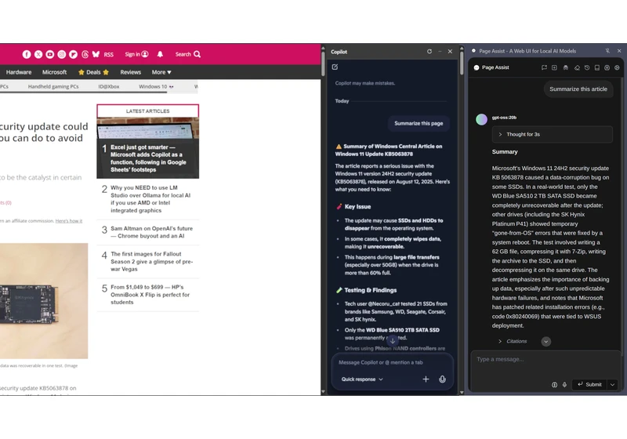Viewport: 627px width, 439px height.
Task: Select the Windows 10 topic
Action: coord(156,86)
